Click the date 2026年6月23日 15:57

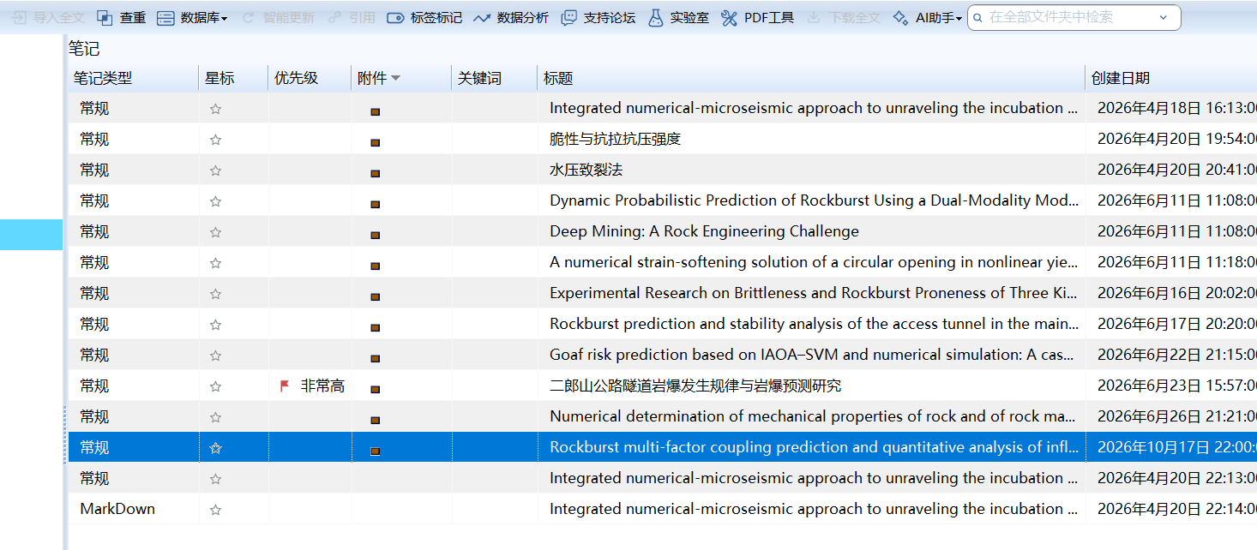[x=1177, y=386]
